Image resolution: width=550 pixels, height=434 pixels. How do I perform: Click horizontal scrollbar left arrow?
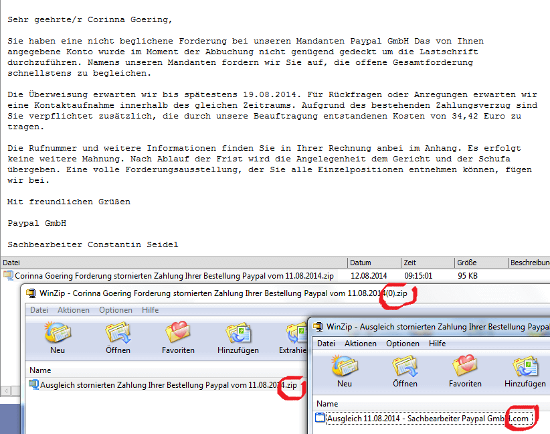point(6,390)
